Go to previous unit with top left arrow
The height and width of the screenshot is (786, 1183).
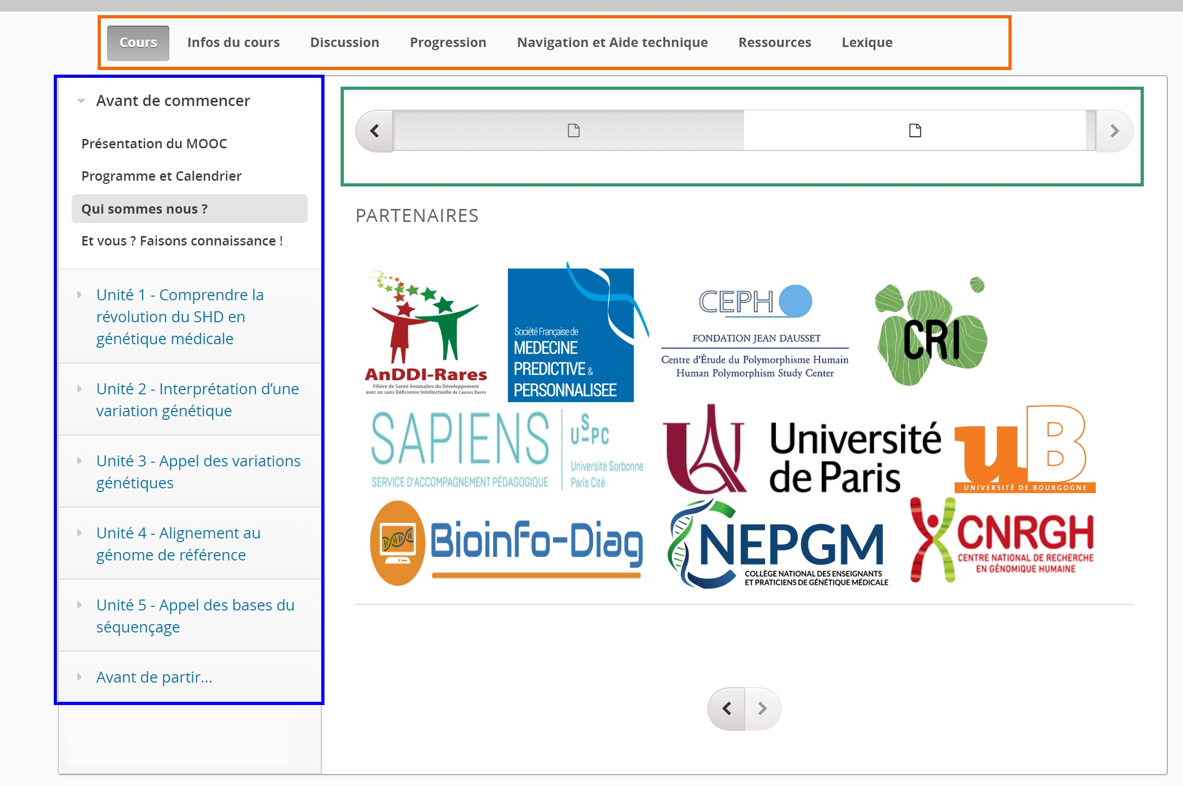click(375, 131)
